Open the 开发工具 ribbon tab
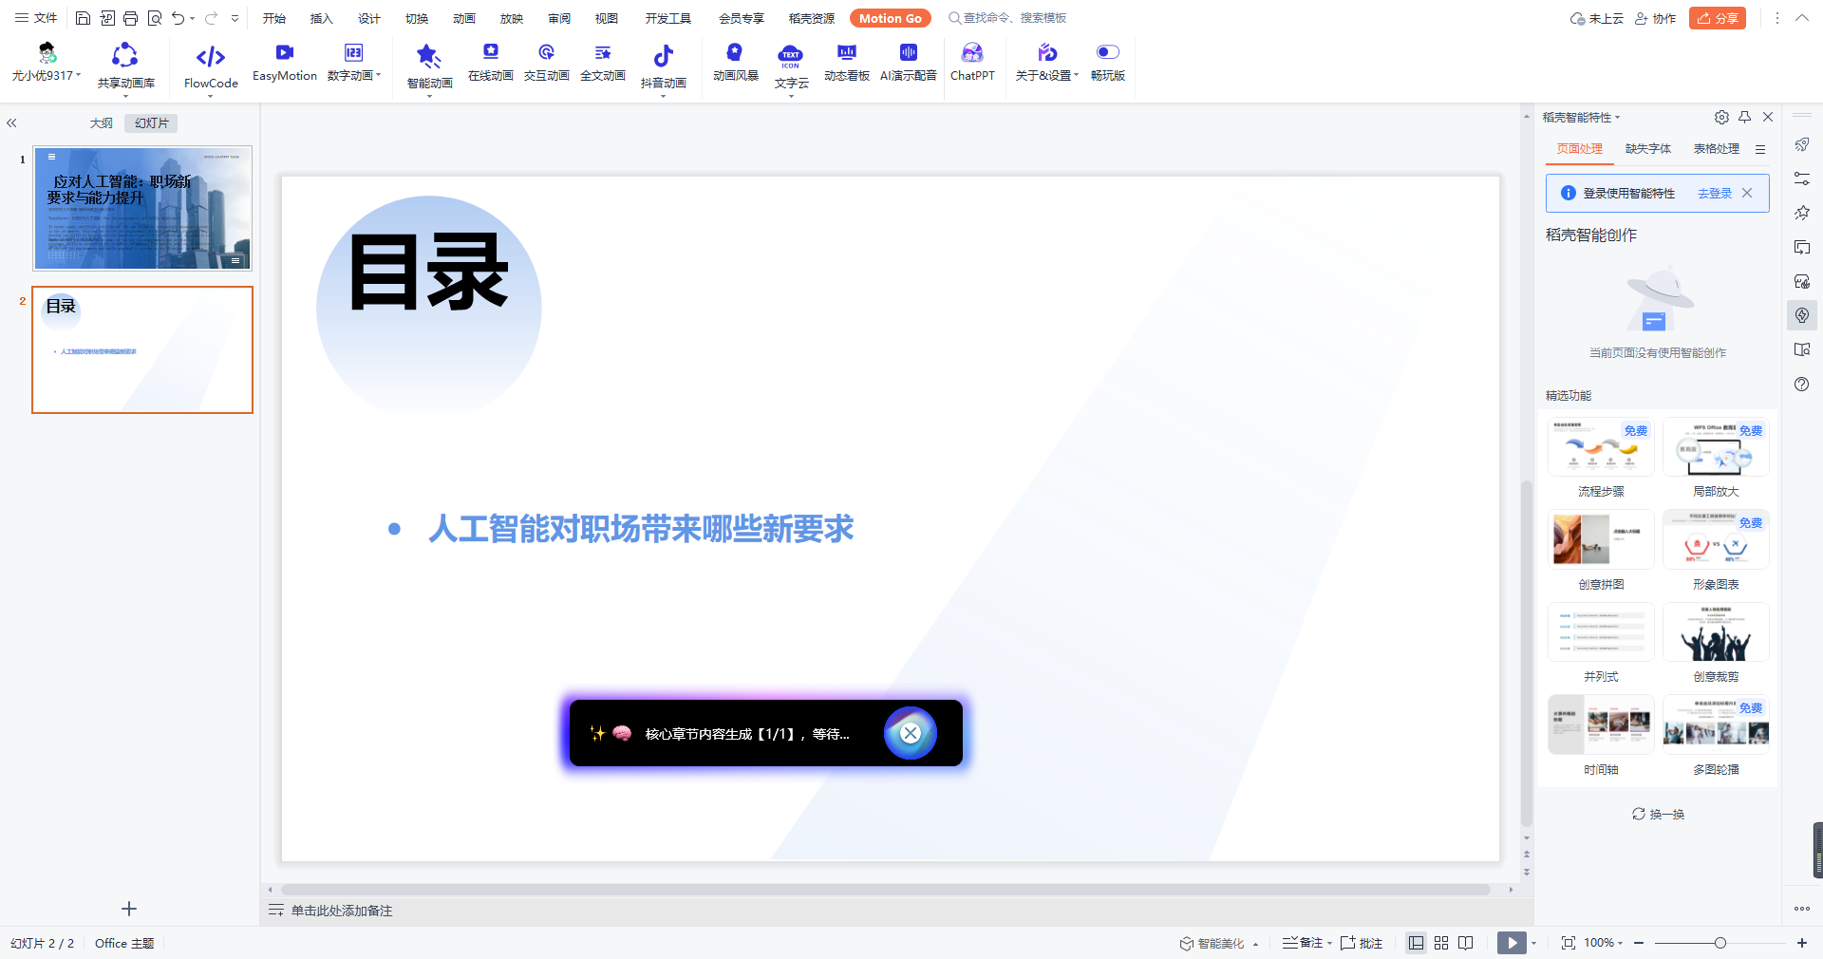This screenshot has width=1823, height=959. point(667,17)
